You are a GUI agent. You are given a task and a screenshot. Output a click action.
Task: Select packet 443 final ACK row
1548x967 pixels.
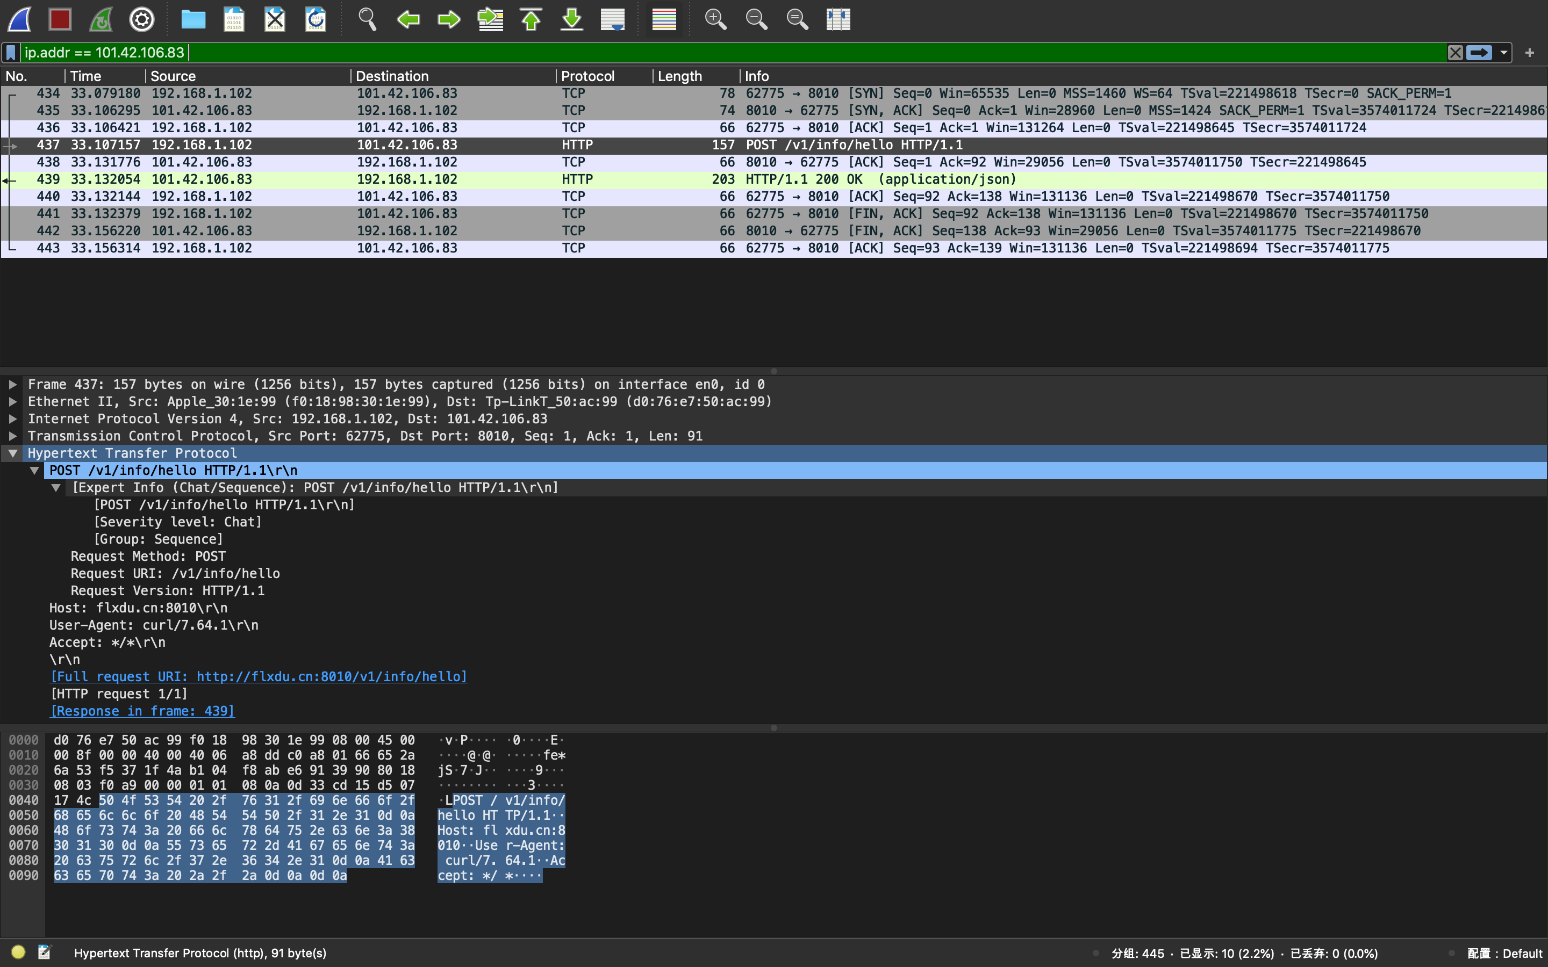tap(774, 248)
